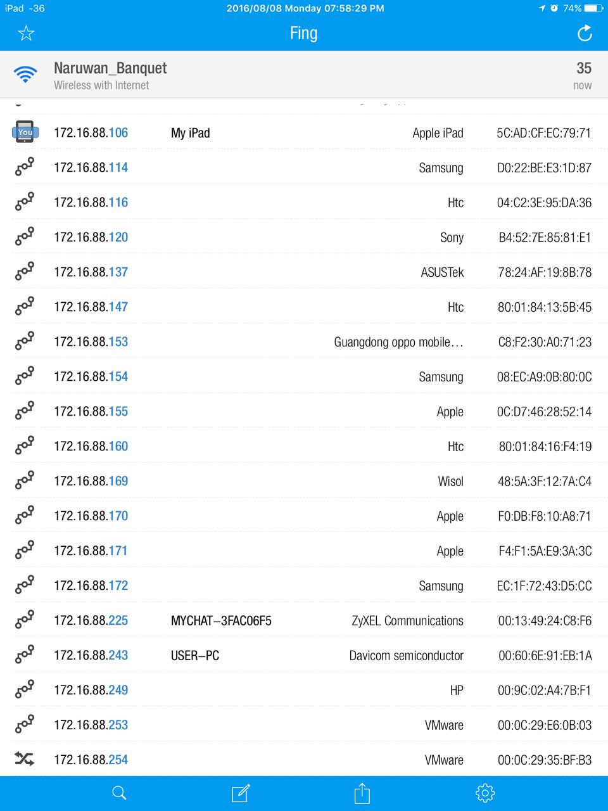Select the Naruwan_Banquet network header

coord(110,68)
